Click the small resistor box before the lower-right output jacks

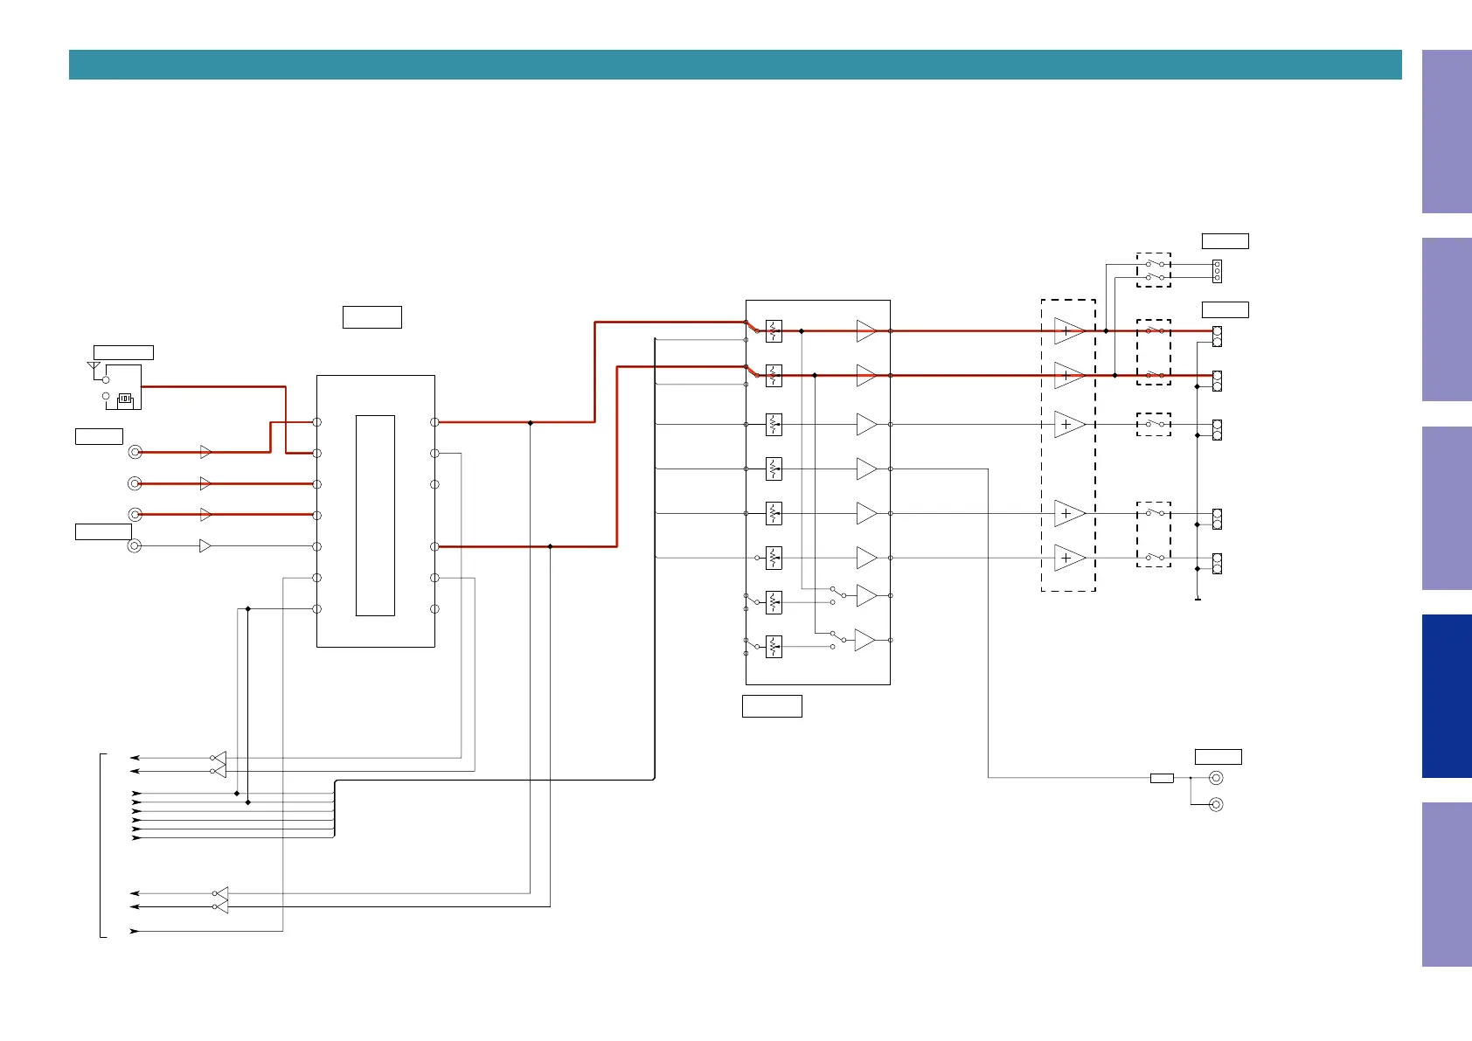pos(1162,778)
